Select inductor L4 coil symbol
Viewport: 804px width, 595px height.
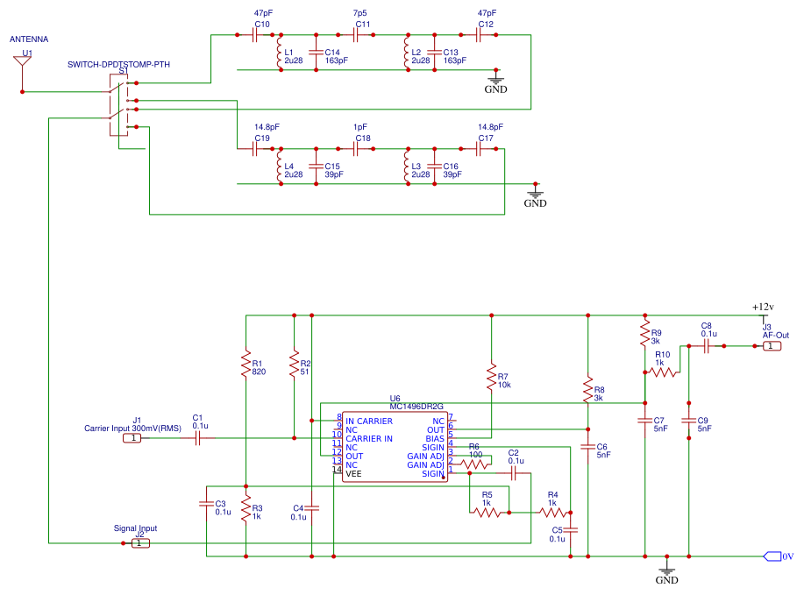tap(280, 166)
